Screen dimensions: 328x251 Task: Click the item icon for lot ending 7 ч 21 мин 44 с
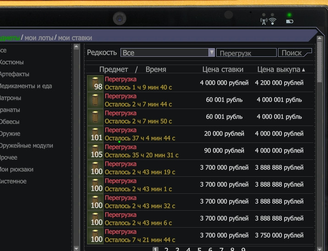(x=95, y=236)
